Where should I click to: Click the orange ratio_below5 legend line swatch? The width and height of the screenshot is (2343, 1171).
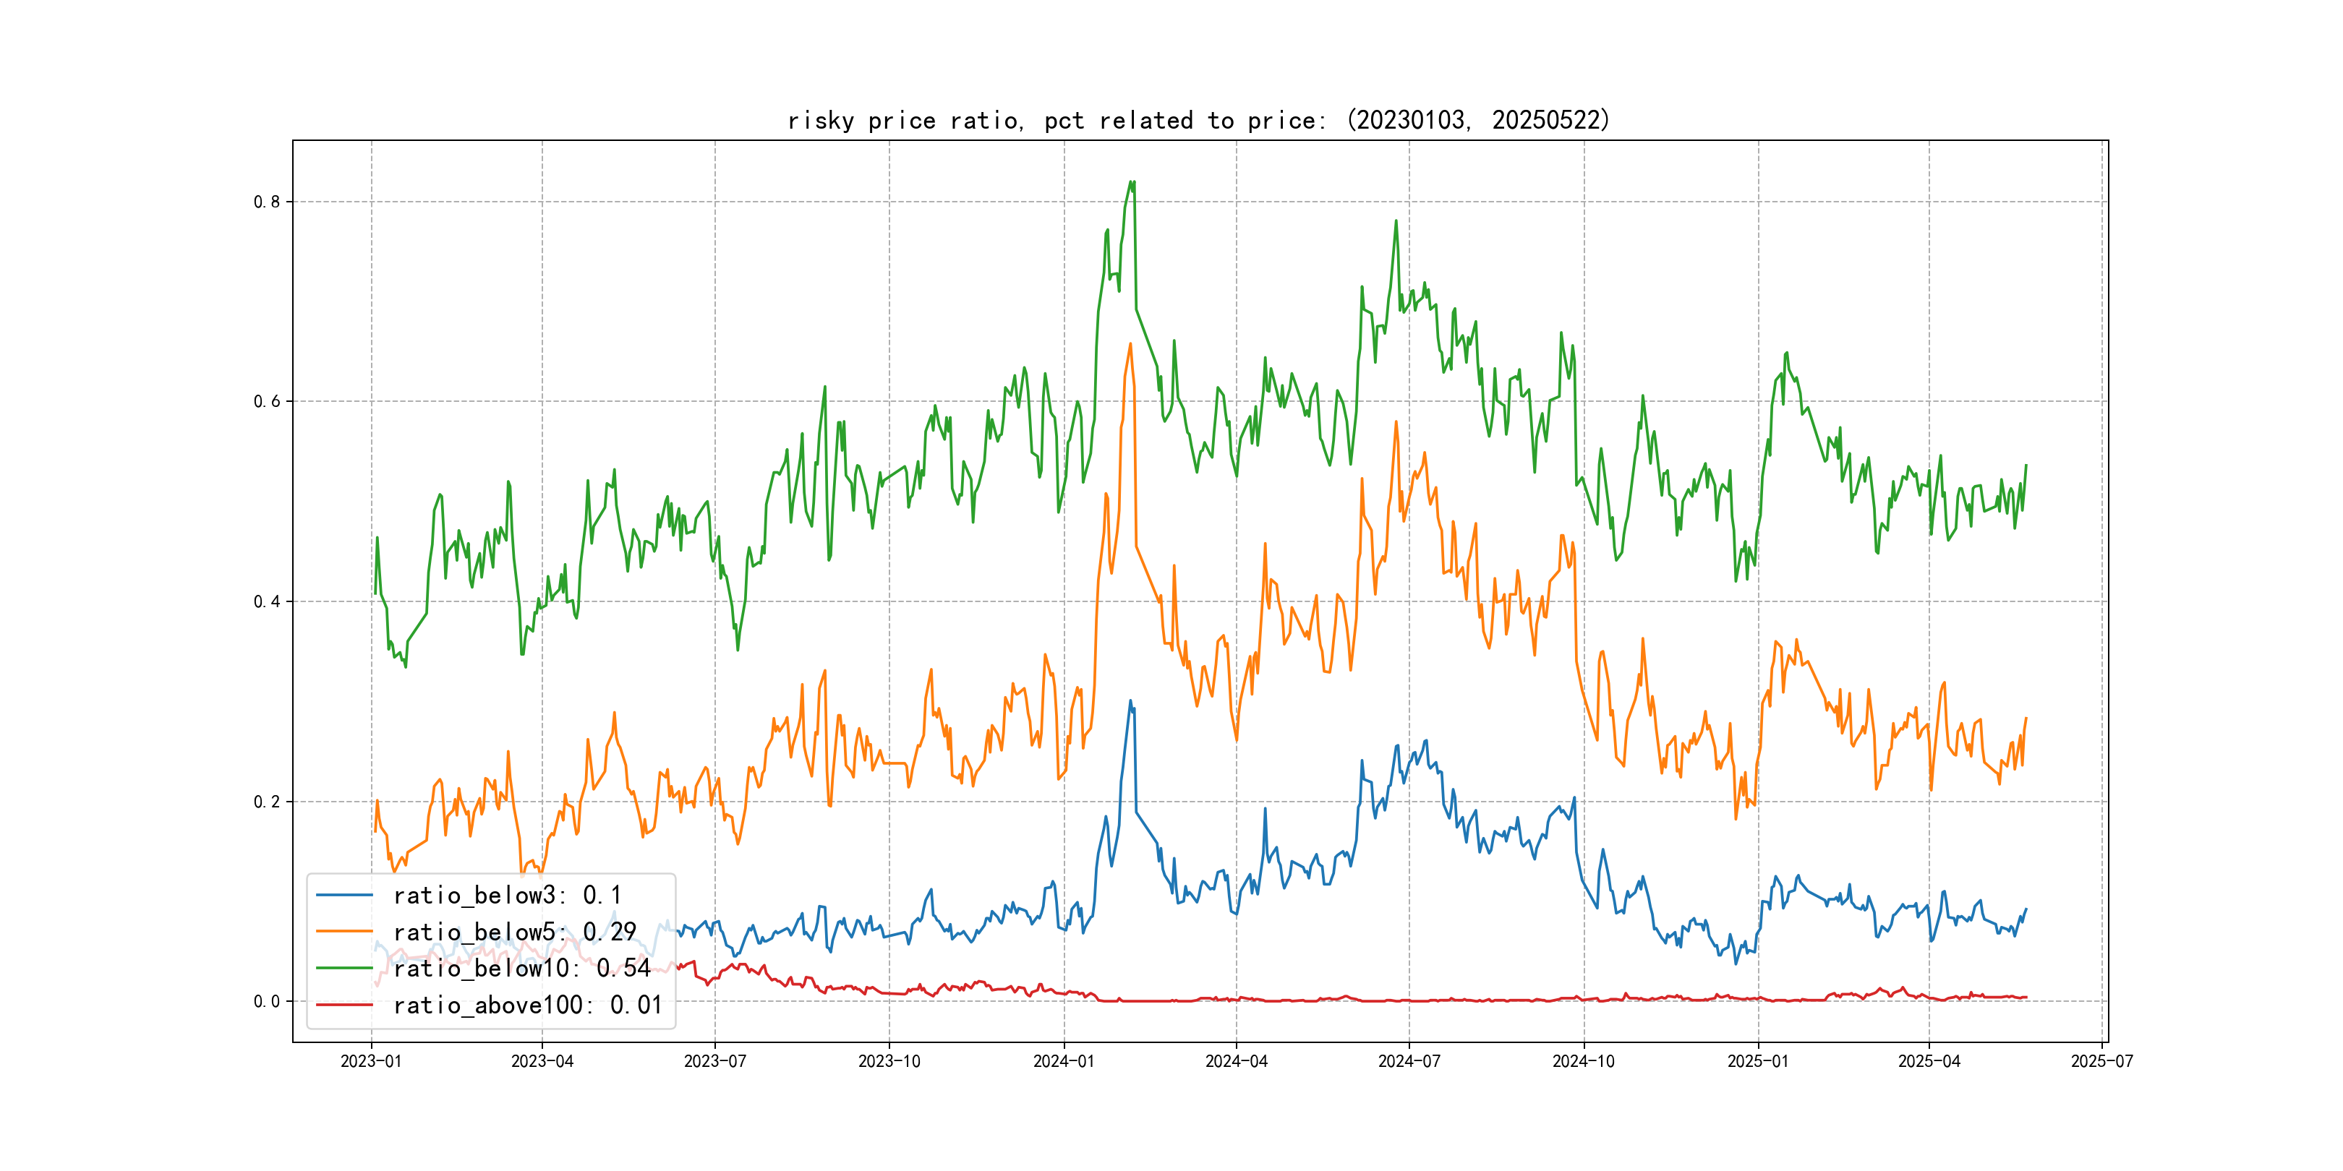[x=343, y=932]
